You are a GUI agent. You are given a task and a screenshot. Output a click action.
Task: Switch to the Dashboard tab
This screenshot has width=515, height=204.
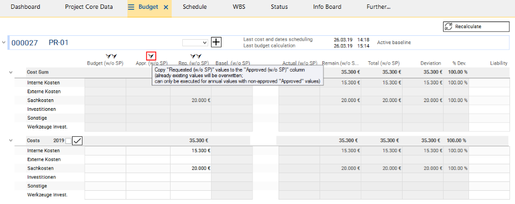click(25, 7)
